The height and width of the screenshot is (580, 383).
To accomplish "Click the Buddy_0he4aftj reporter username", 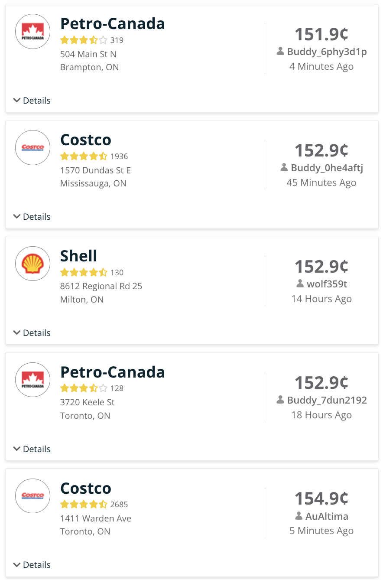I will point(327,168).
